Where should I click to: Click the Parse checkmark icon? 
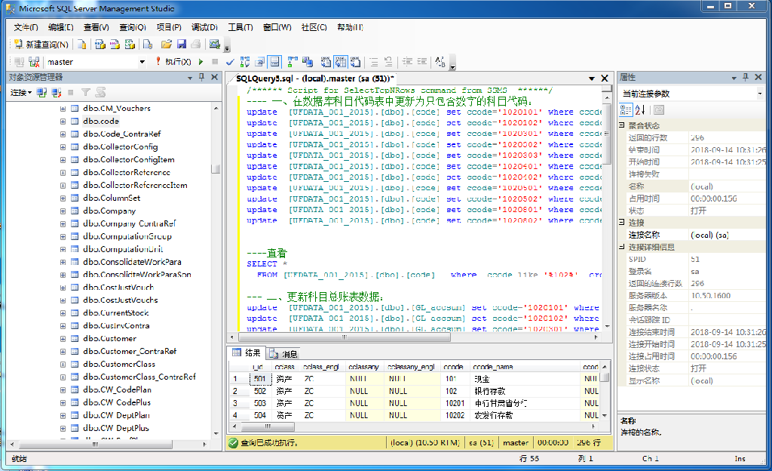(230, 62)
